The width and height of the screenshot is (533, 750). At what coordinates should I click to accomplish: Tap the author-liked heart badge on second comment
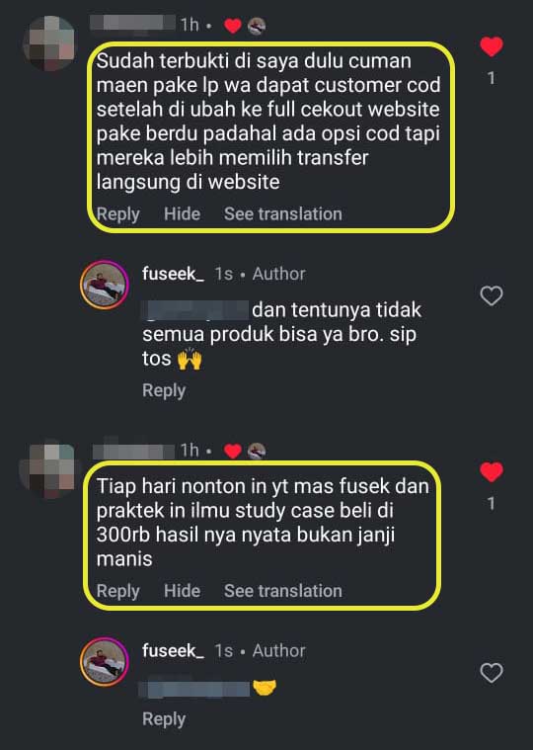pos(233,451)
